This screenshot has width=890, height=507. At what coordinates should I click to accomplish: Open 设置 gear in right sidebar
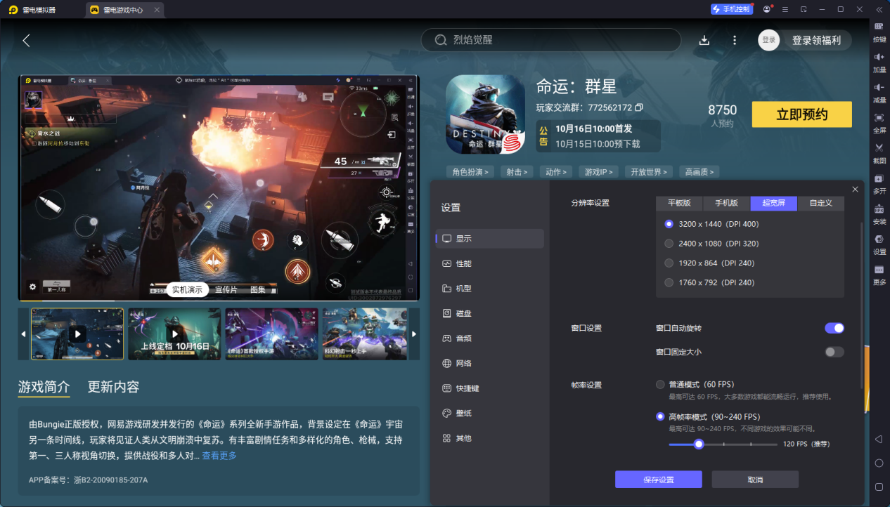coord(879,244)
